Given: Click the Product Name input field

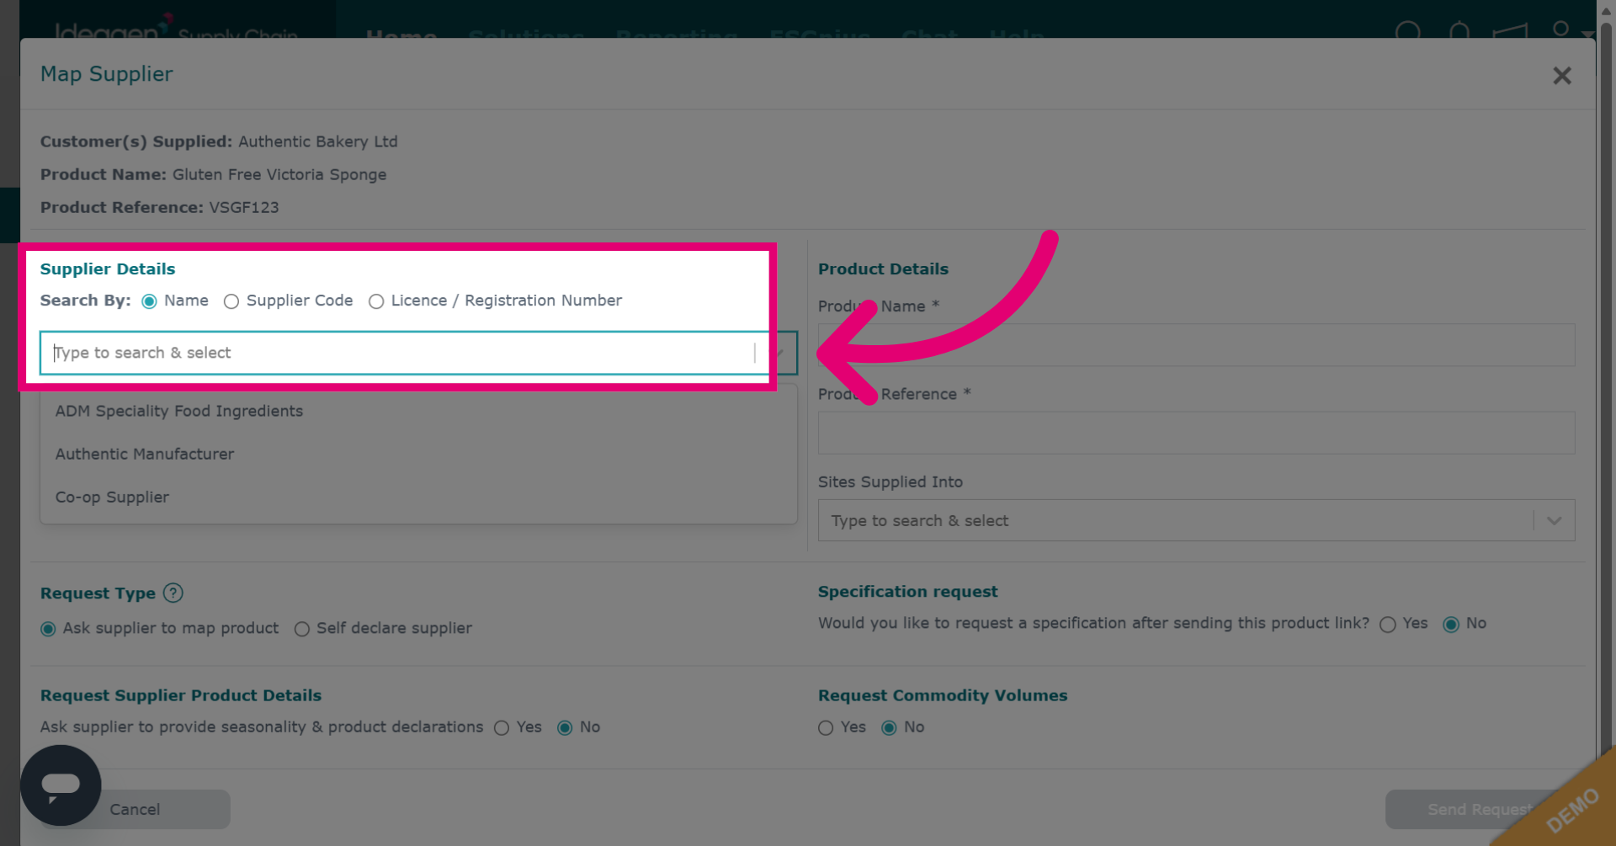Looking at the screenshot, I should [x=1196, y=345].
